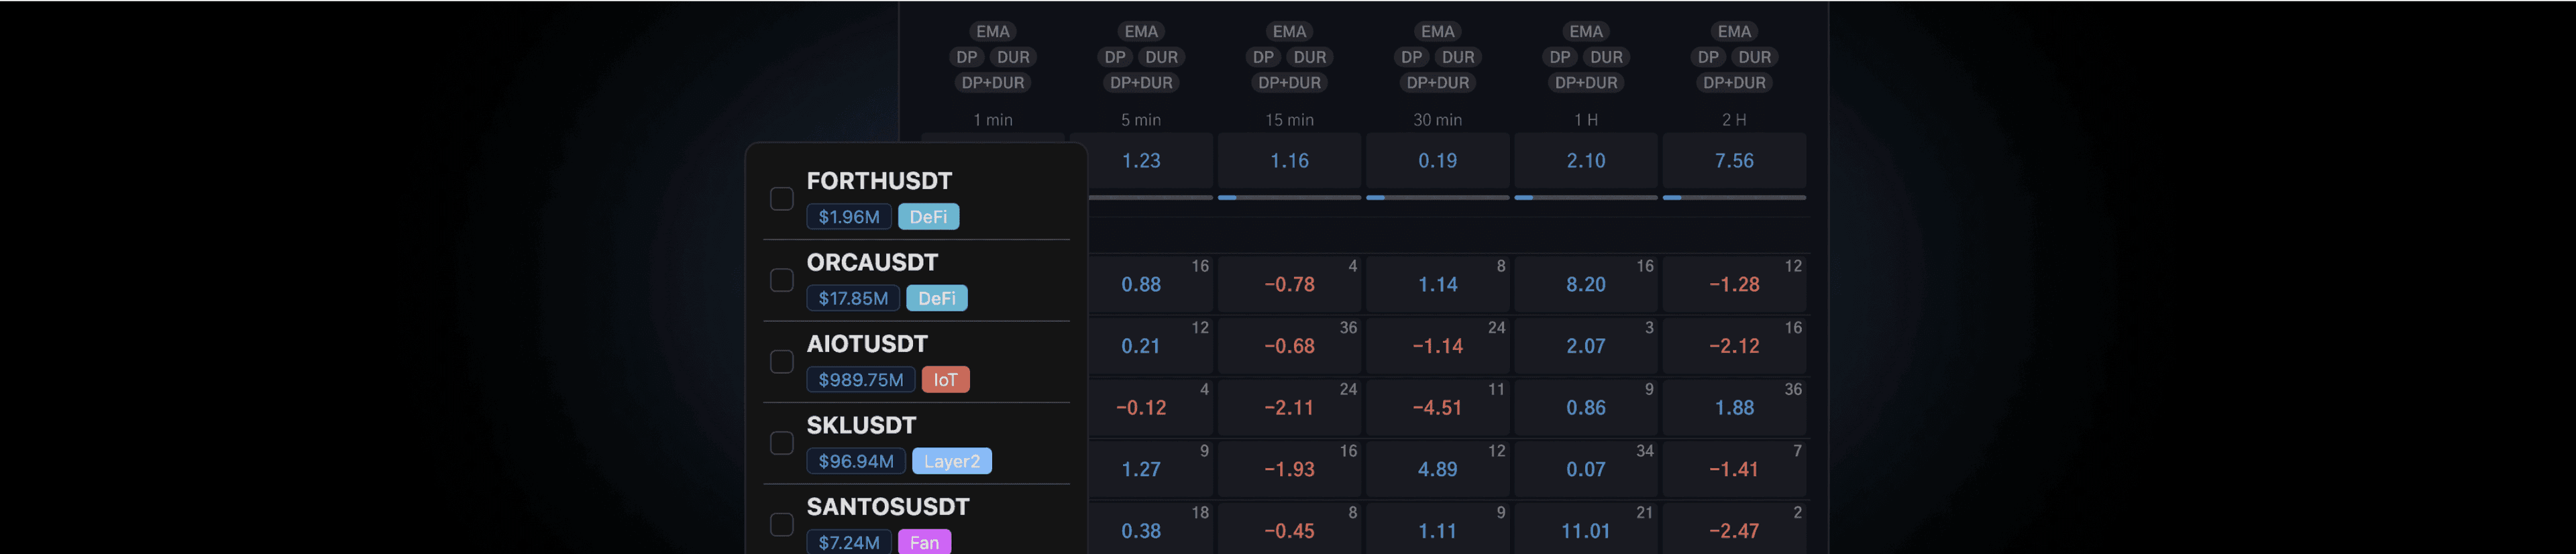Tick the ORCAUSDT checkbox
Screen dimensions: 2576x554
click(781, 280)
